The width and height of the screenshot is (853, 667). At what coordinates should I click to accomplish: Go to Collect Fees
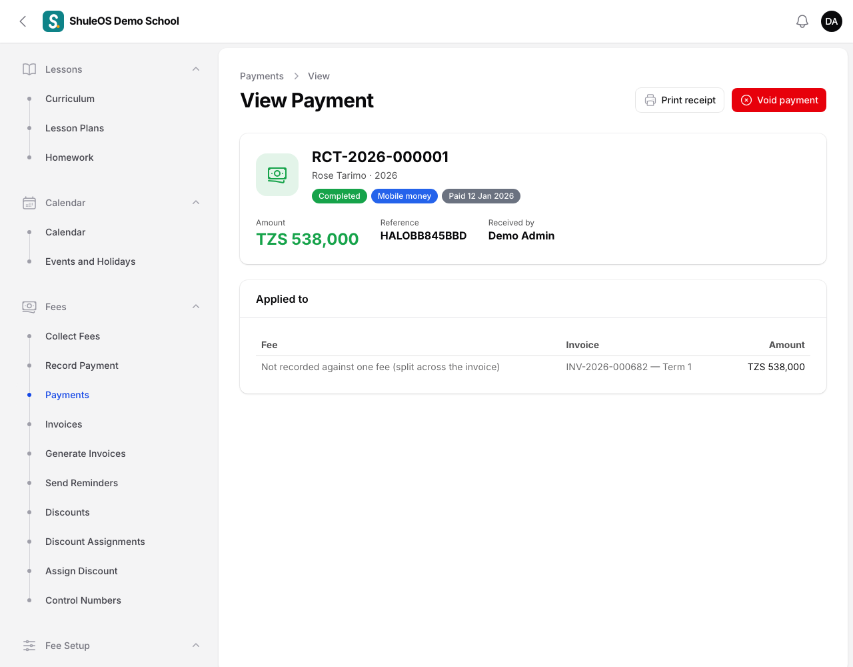pos(73,336)
